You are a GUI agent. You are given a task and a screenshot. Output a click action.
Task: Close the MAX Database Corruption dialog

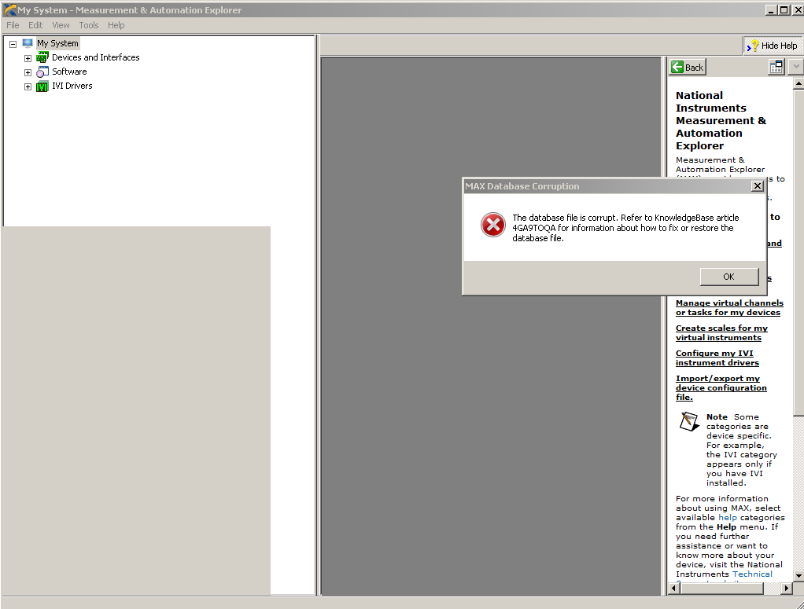pyautogui.click(x=758, y=186)
